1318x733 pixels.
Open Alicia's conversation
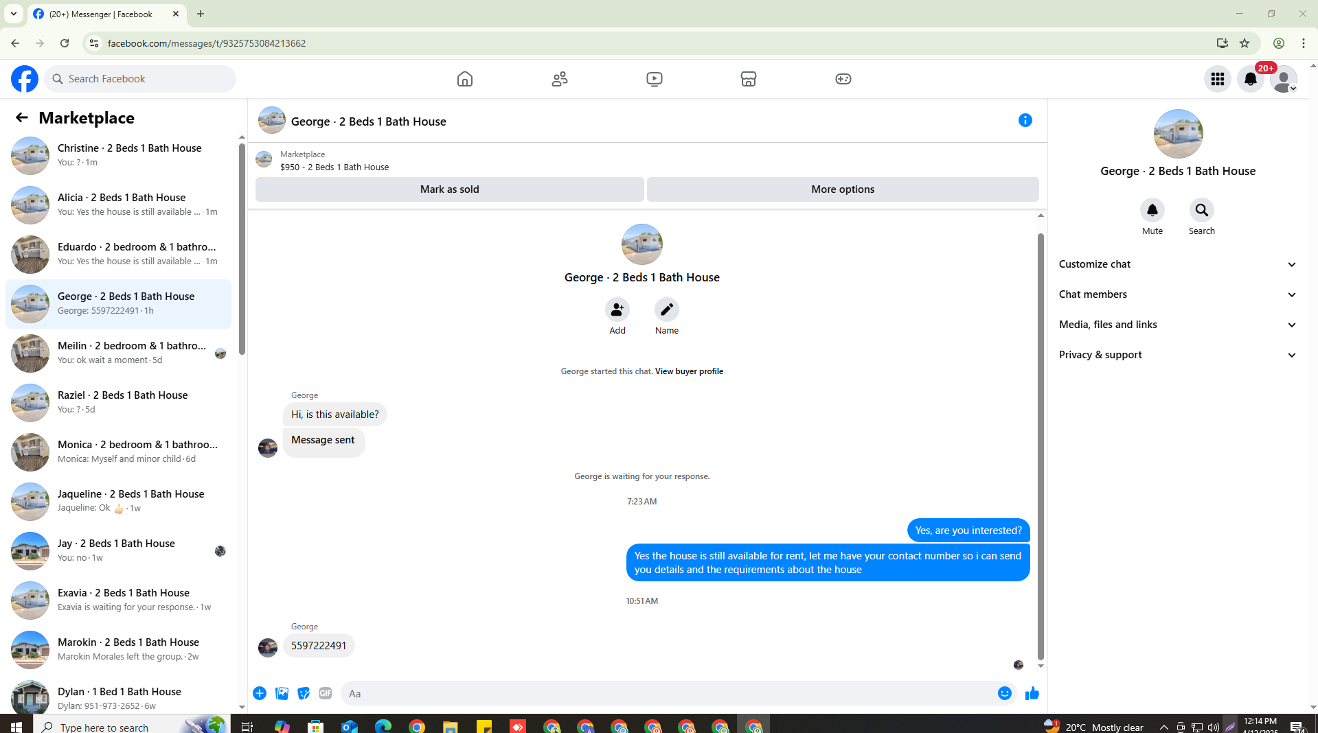coord(119,205)
